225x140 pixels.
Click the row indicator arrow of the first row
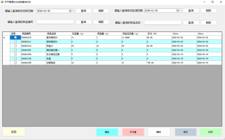[4, 37]
